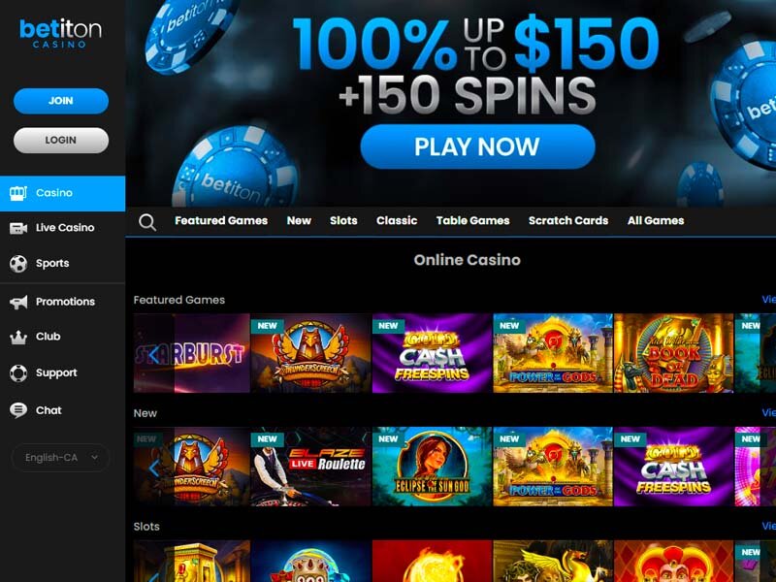Select the Scratch Cards tab
776x582 pixels.
tap(568, 221)
